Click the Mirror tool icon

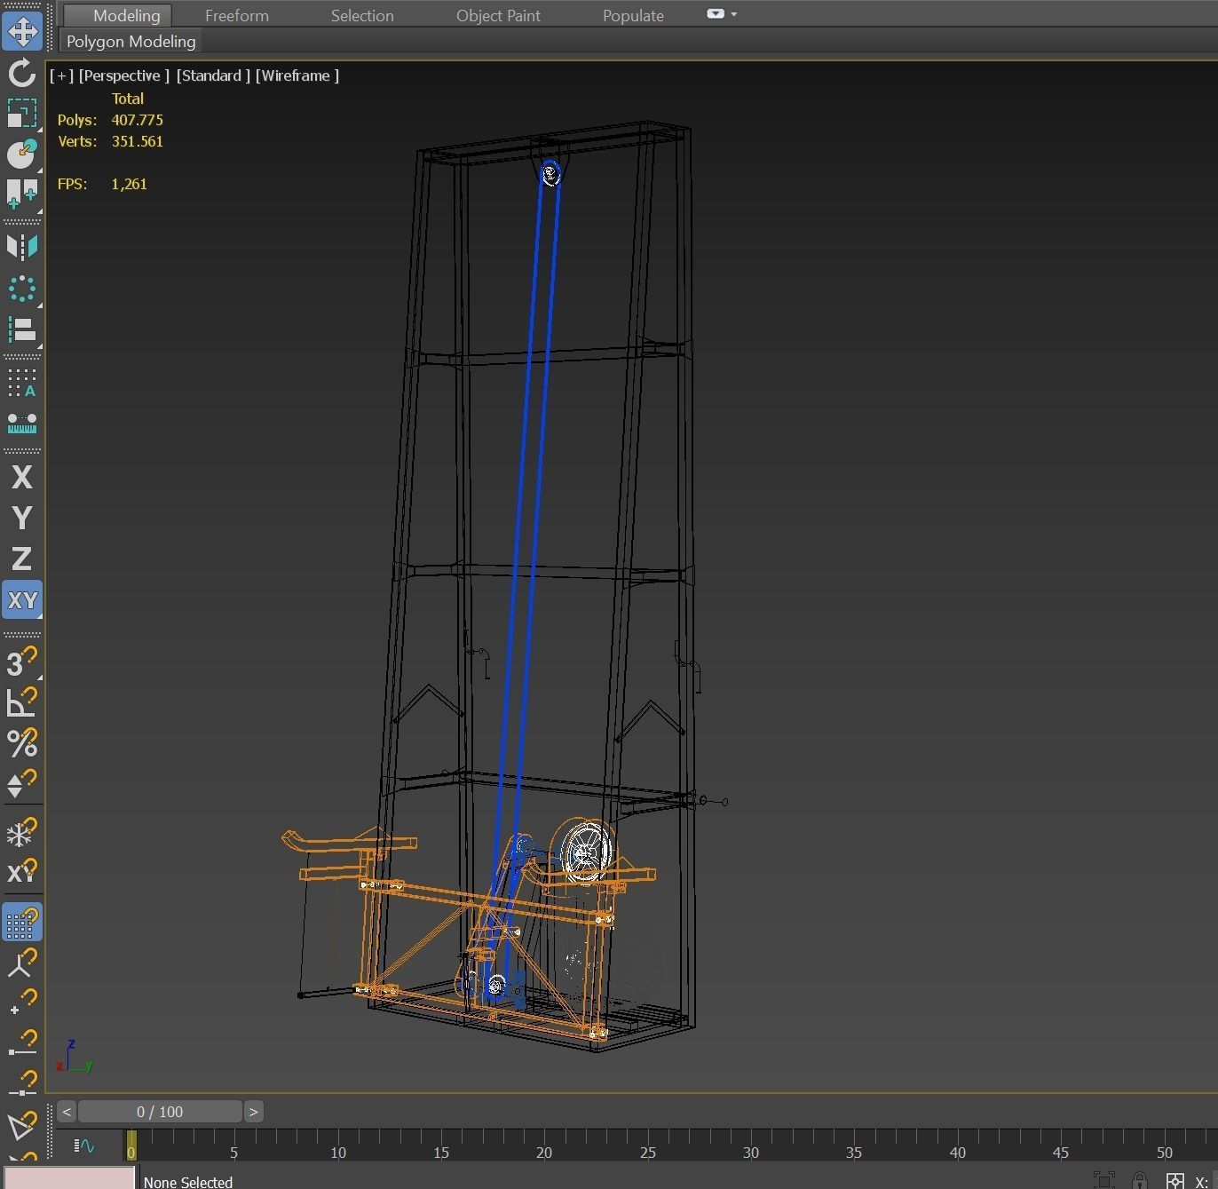(22, 247)
